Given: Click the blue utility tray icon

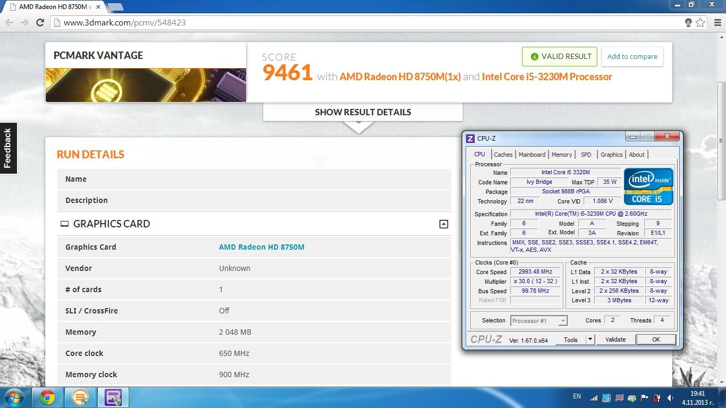Looking at the screenshot, I should tap(606, 397).
